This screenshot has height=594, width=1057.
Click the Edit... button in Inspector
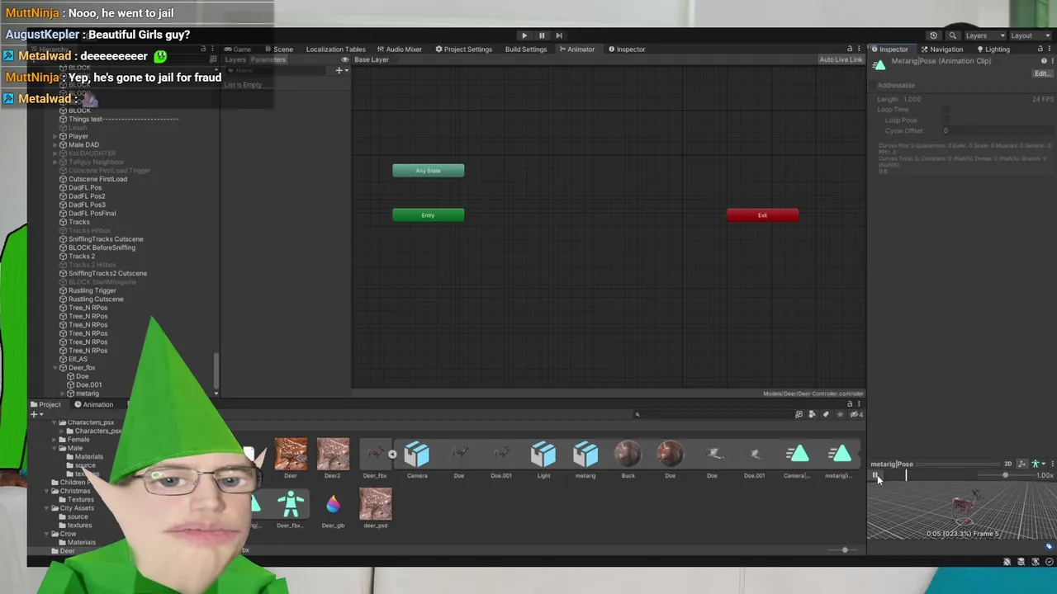(x=1042, y=73)
